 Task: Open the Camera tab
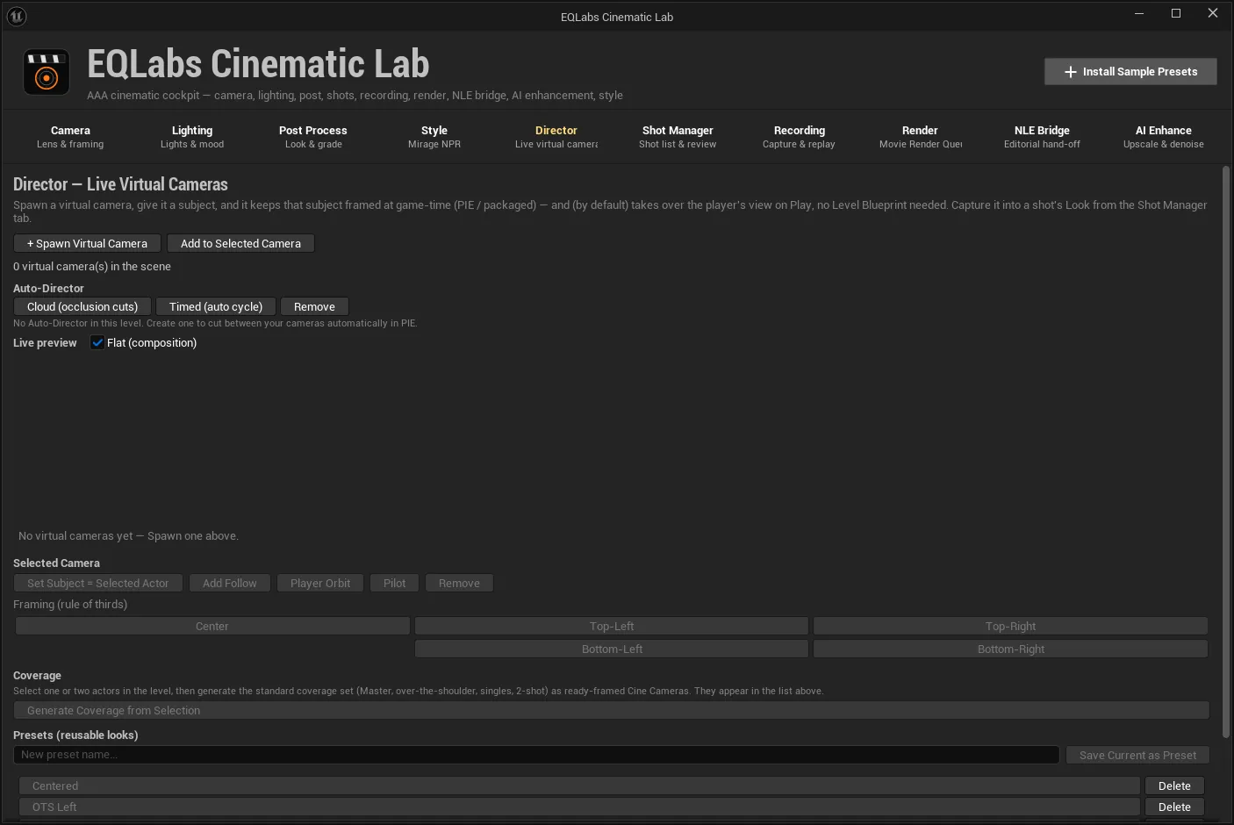click(x=70, y=137)
